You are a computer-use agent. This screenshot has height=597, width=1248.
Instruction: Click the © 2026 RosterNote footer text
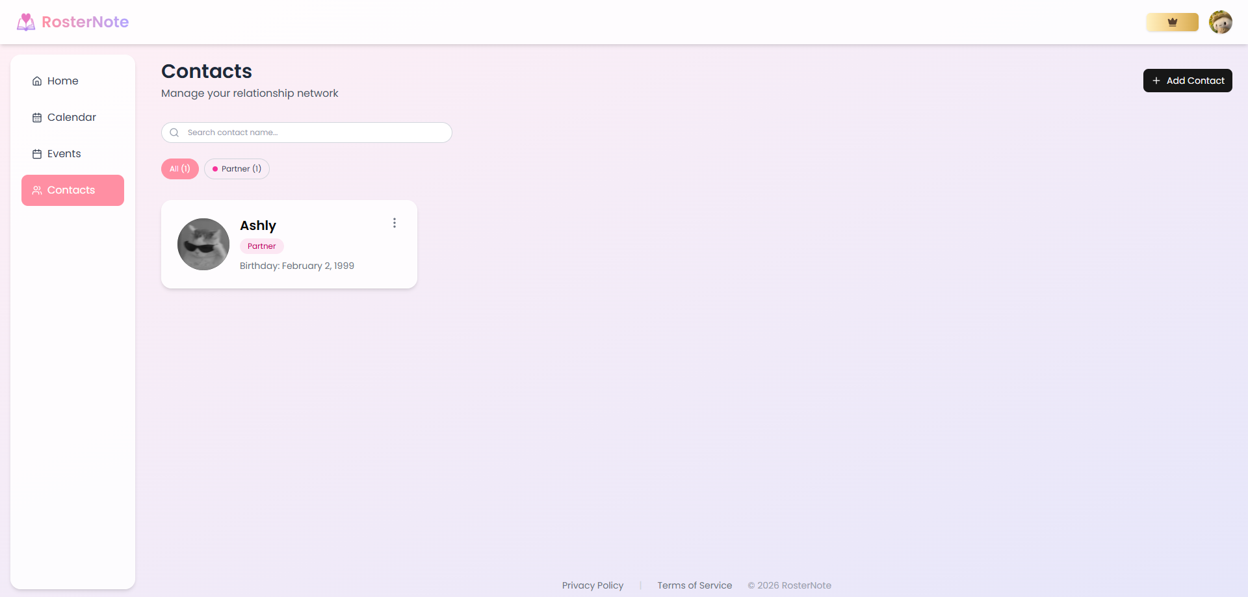(x=789, y=585)
